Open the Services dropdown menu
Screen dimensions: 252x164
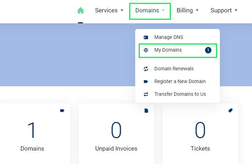click(x=109, y=10)
